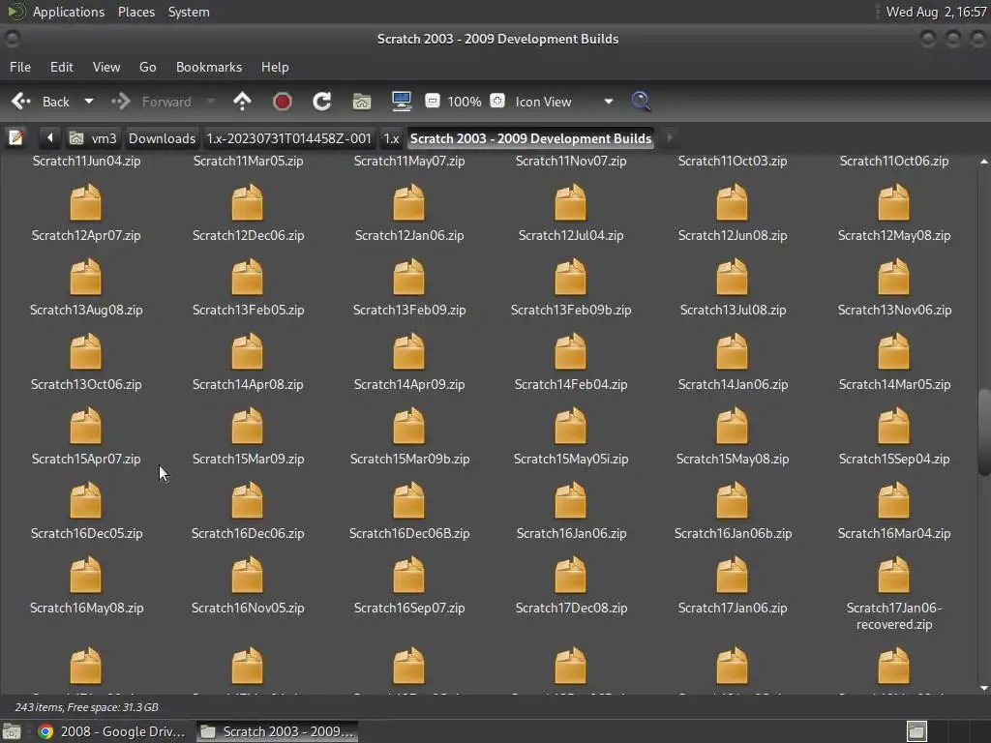
Task: Zoom out with the minus icon
Action: click(433, 101)
